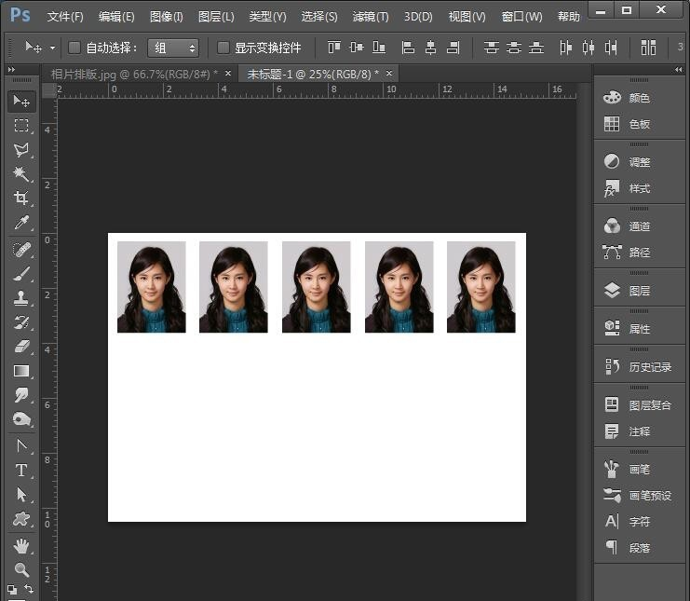Click the third portrait photo on canvas

point(316,287)
